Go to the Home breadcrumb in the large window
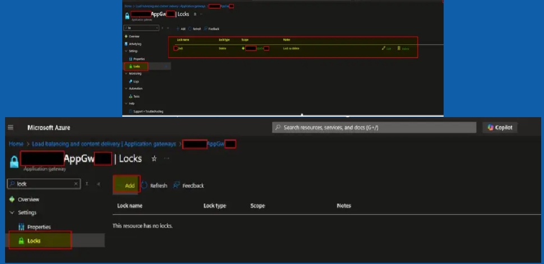 16,143
